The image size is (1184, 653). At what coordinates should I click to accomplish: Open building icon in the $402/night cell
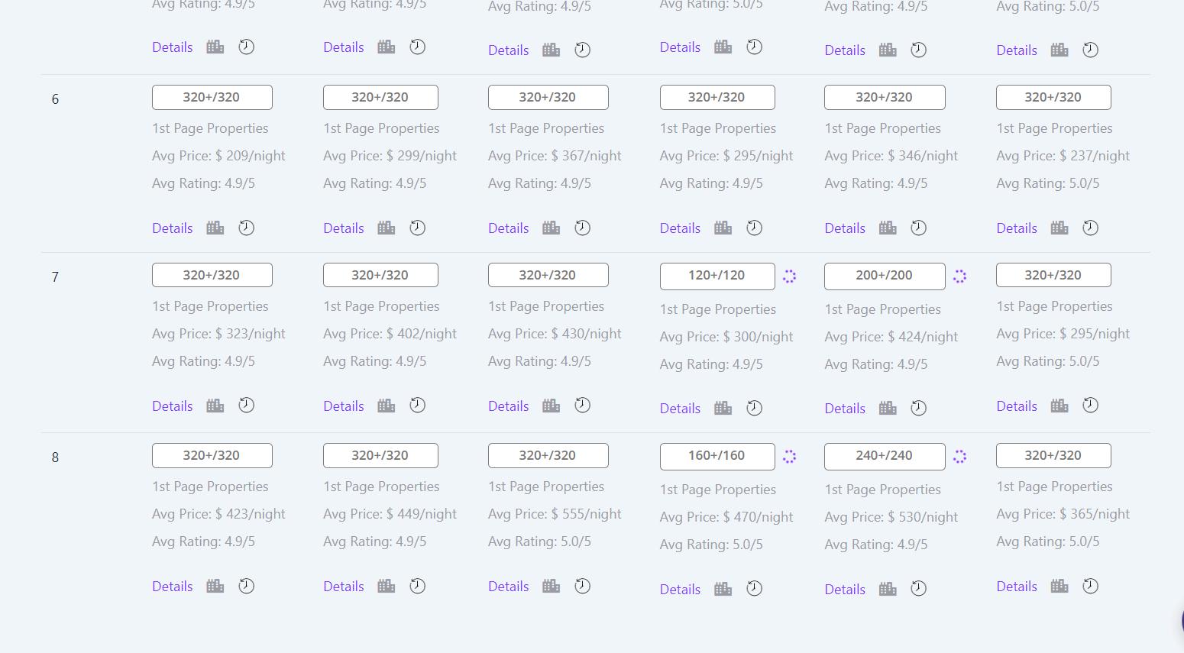[x=387, y=406]
